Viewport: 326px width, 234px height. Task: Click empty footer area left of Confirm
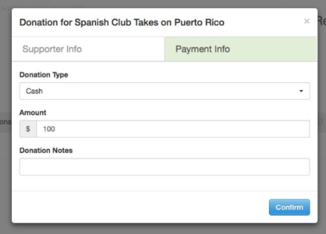(x=139, y=207)
